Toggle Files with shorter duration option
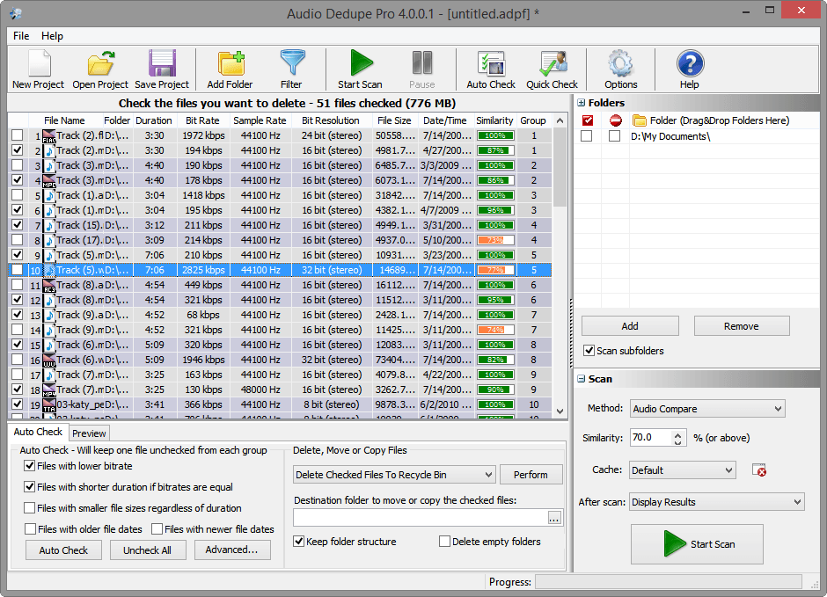Screen dimensions: 827x597 click(x=29, y=487)
